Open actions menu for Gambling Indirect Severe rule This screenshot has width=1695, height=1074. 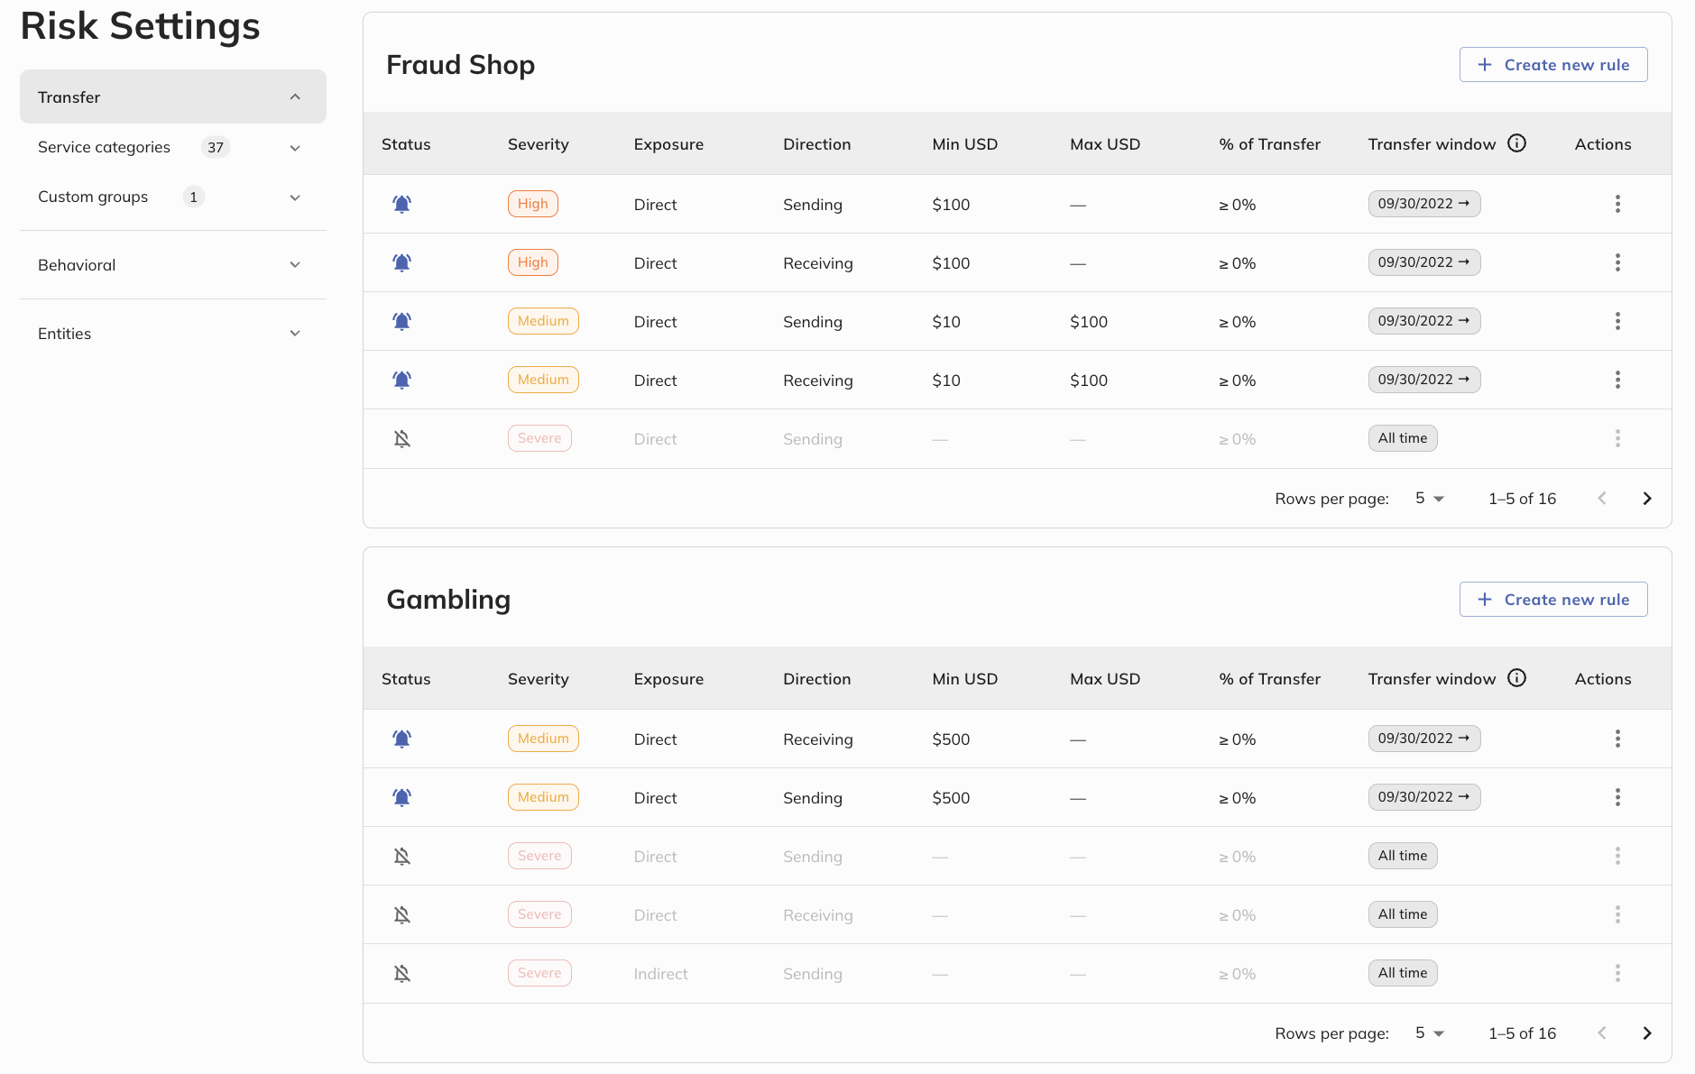[x=1617, y=973]
